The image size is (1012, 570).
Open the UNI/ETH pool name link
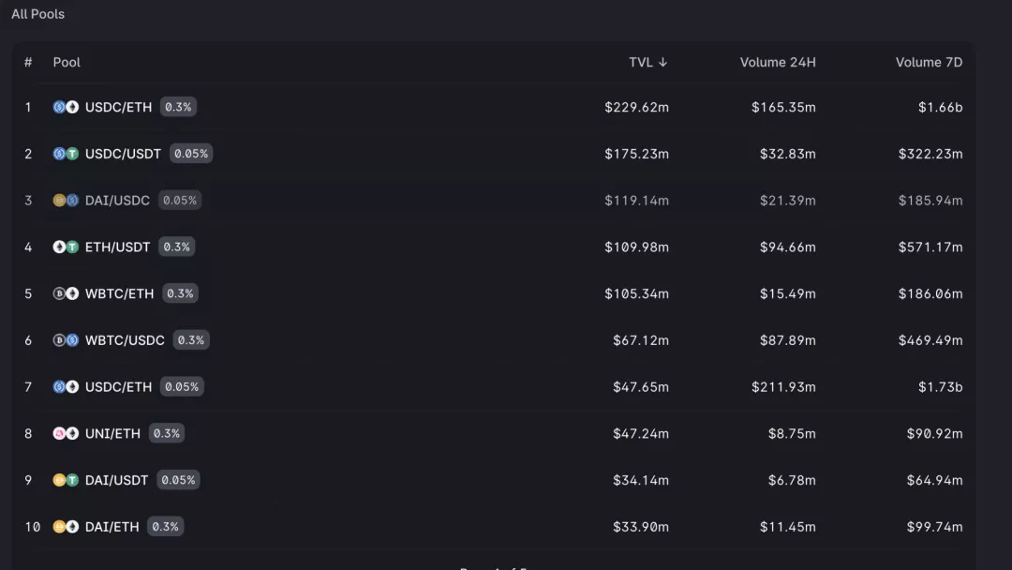112,433
